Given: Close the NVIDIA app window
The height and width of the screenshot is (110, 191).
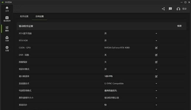Looking at the screenshot, I should 189,2.
